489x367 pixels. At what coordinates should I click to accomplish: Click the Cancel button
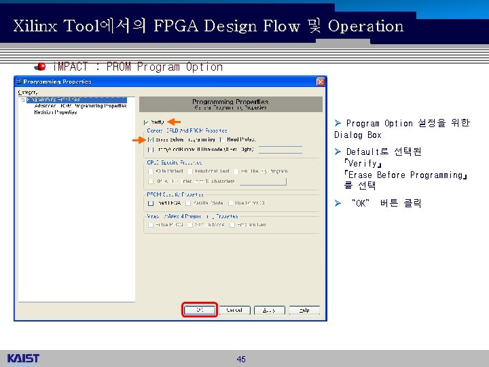point(234,310)
